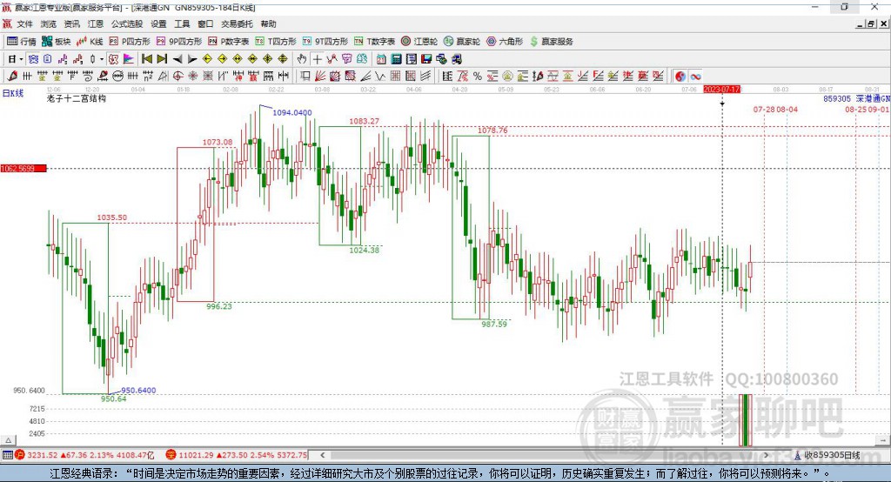Image resolution: width=891 pixels, height=482 pixels.
Task: Open the 9P四方形 tool
Action: pos(179,42)
